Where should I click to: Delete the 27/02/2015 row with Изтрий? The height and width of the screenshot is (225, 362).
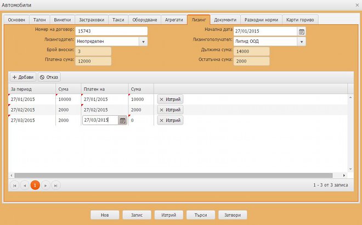(170, 110)
